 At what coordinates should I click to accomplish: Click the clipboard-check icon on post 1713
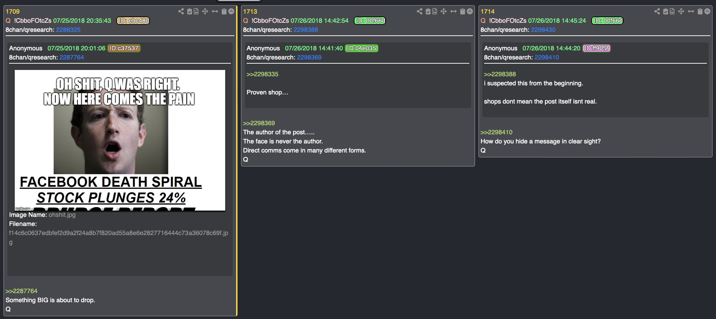click(428, 12)
